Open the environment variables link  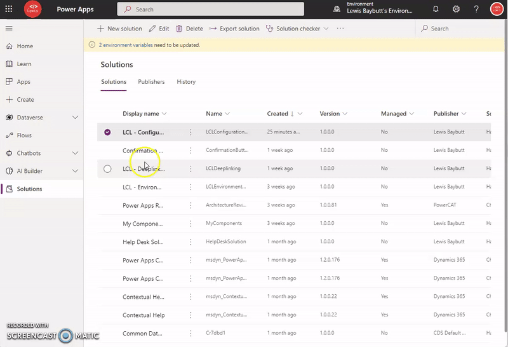click(x=126, y=45)
